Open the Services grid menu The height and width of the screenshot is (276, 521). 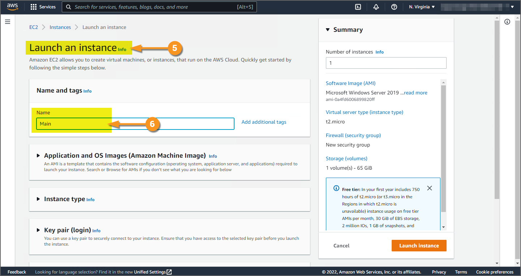[43, 7]
